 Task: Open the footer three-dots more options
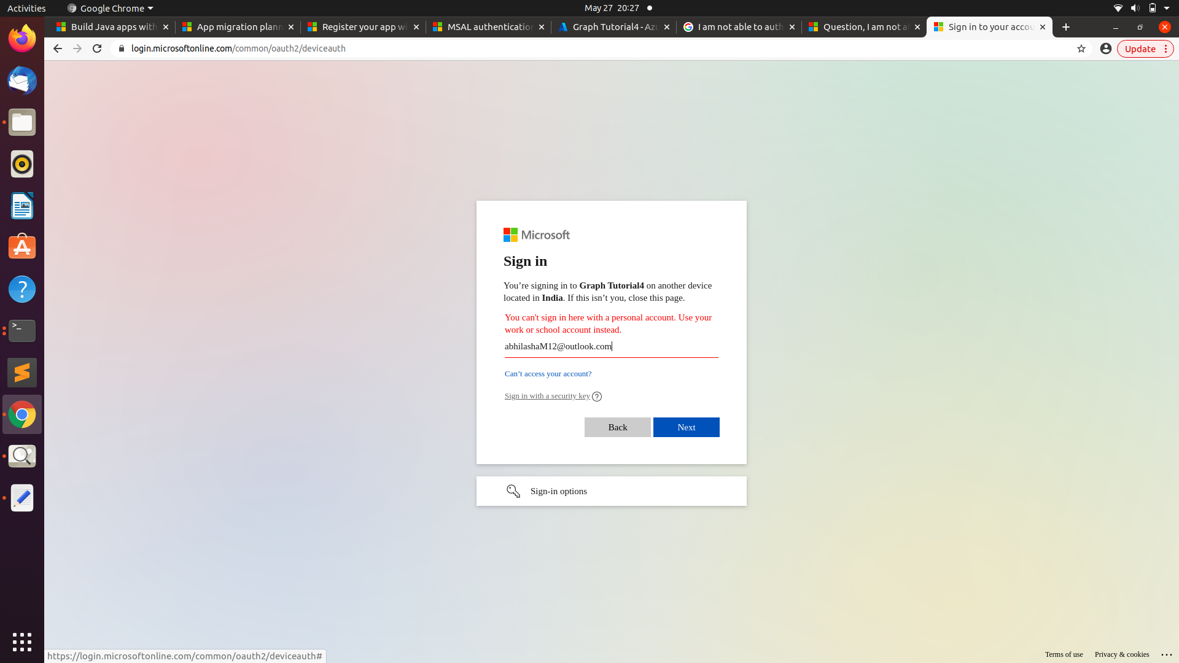coord(1167,654)
